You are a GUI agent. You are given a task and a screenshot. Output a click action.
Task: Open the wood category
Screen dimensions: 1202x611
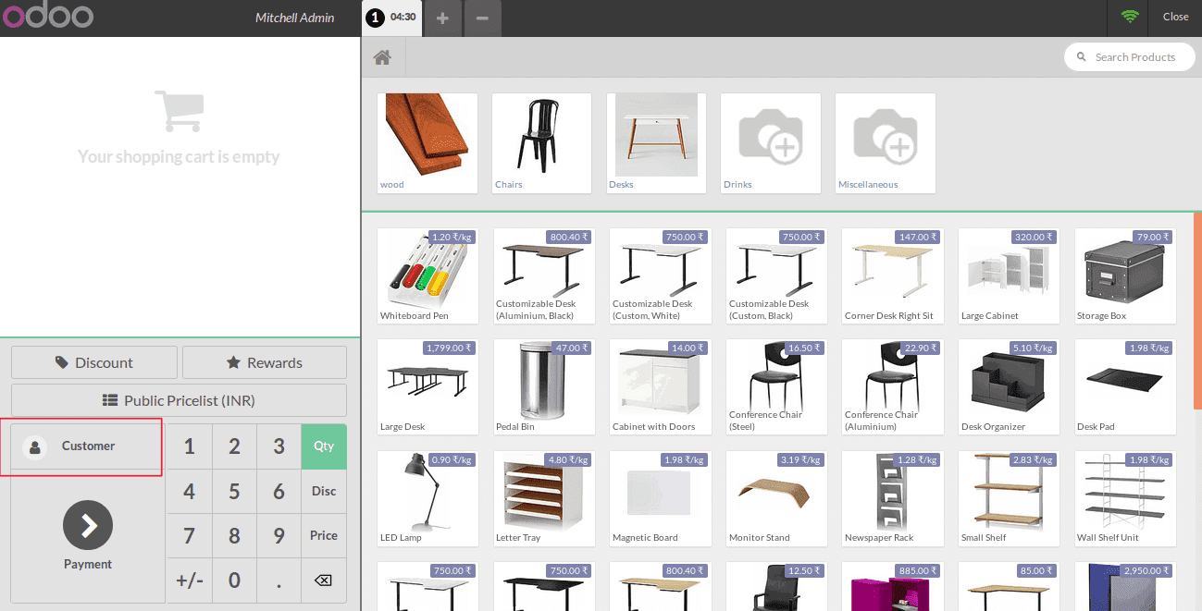(428, 143)
